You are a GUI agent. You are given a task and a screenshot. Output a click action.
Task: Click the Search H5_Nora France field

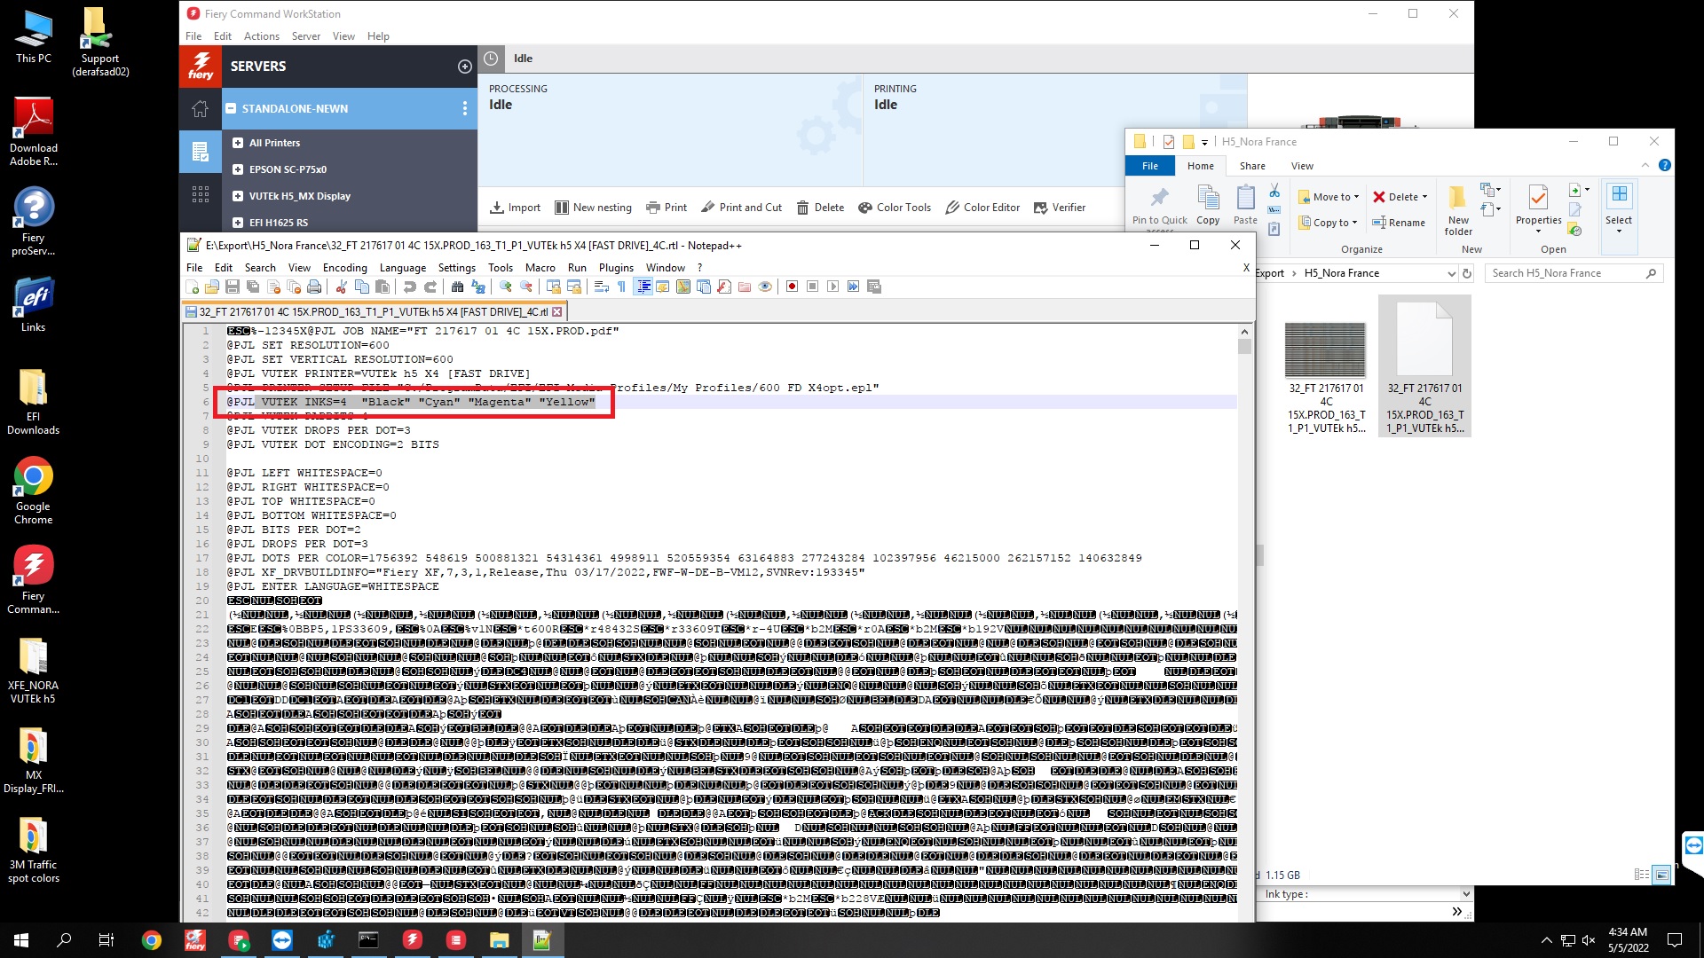tap(1573, 273)
